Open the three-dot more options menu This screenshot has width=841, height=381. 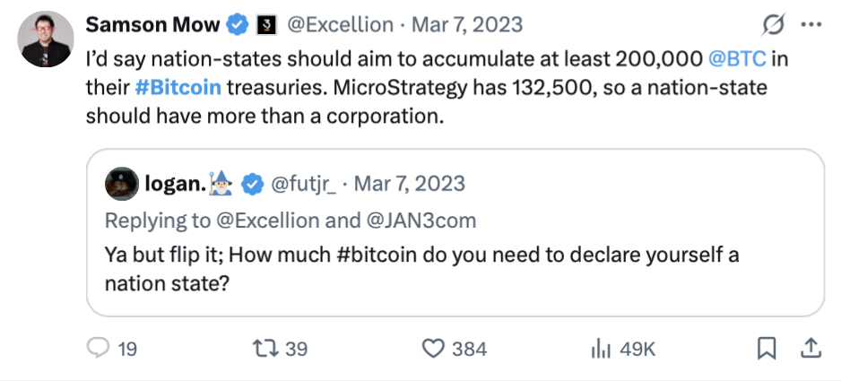click(x=809, y=25)
